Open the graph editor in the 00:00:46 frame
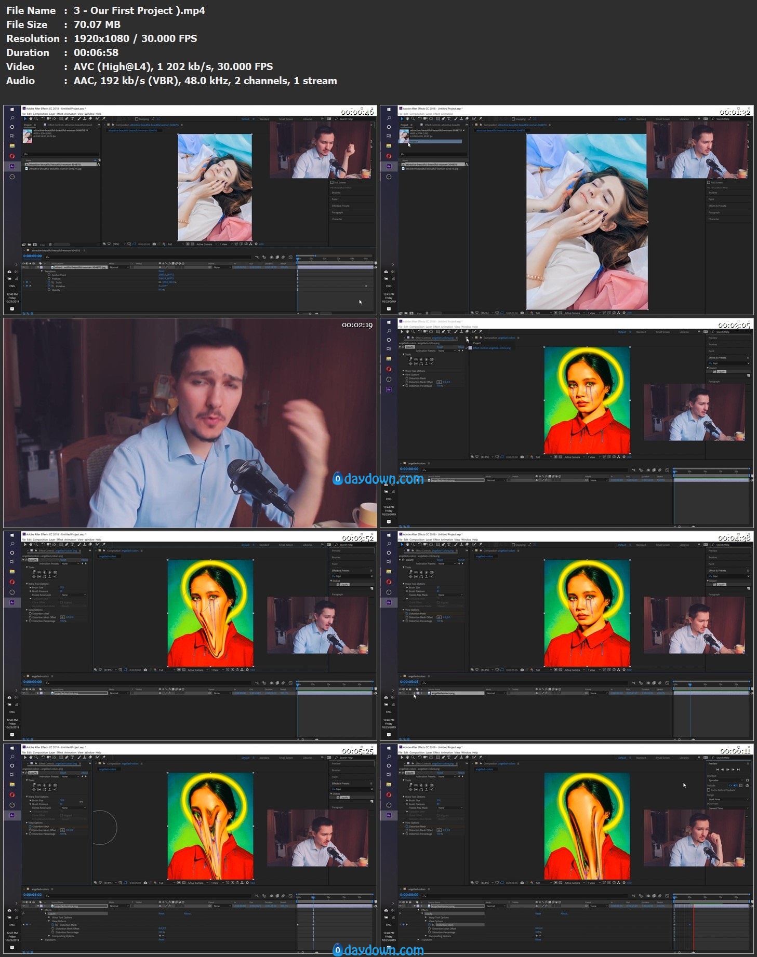 [x=290, y=257]
